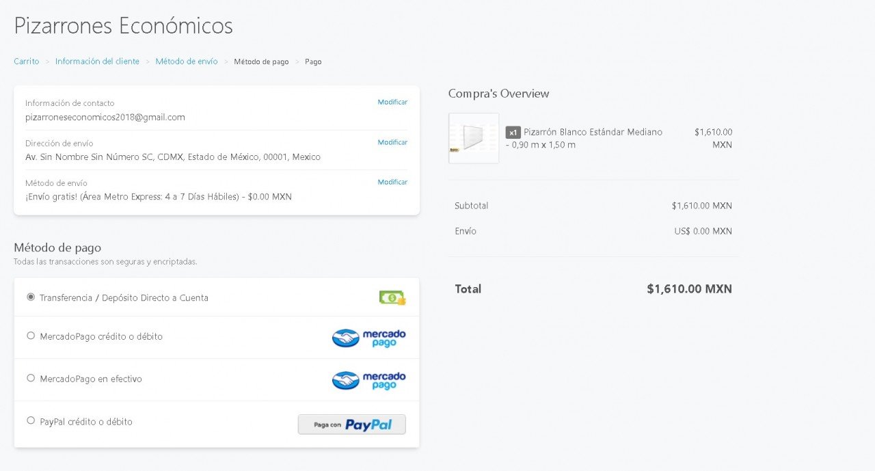Select Transferencia / Depósito Directo radio button
The image size is (875, 471).
pyautogui.click(x=31, y=297)
